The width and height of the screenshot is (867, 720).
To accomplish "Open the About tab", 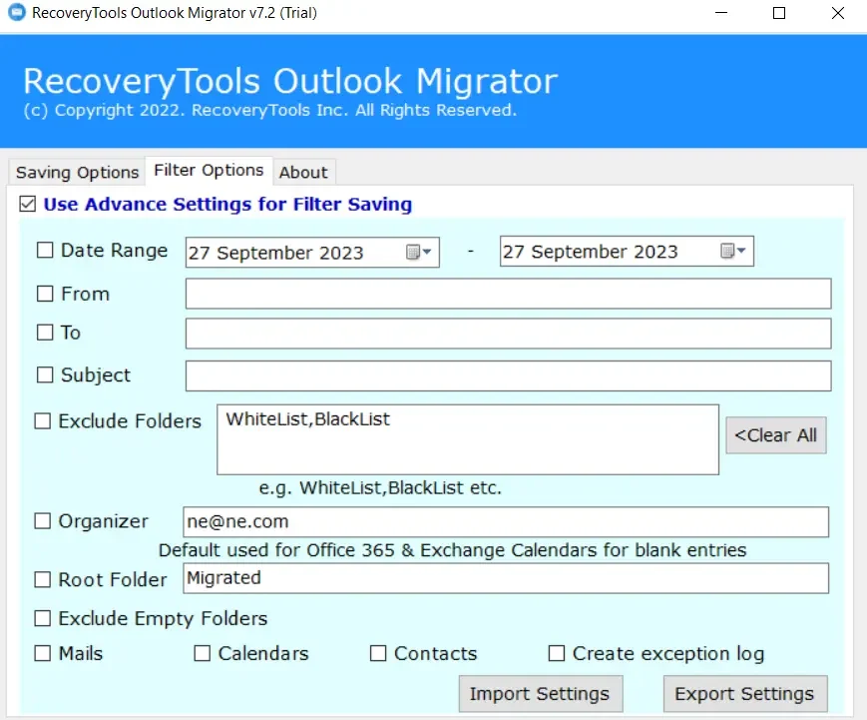I will (x=303, y=172).
